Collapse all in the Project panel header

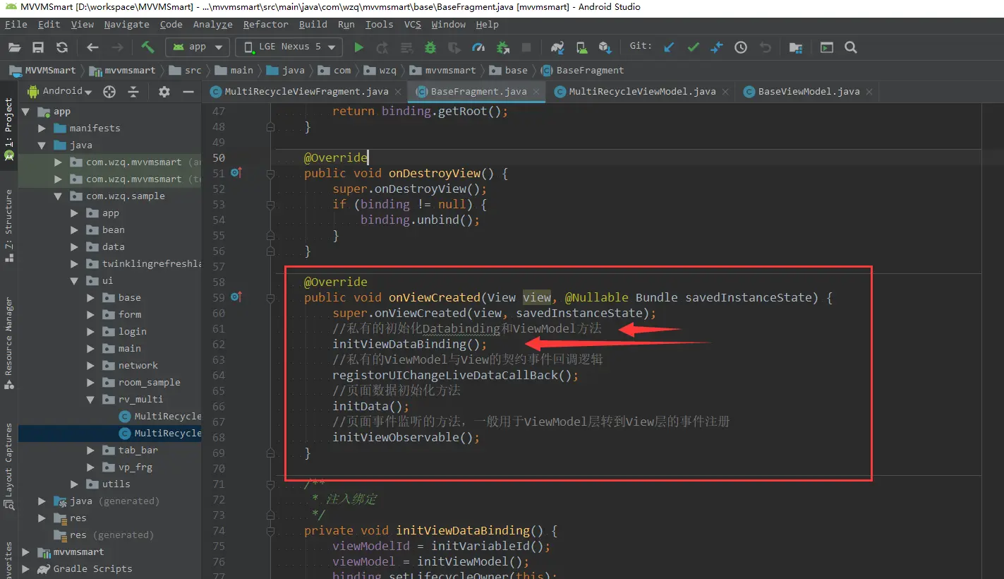(133, 92)
